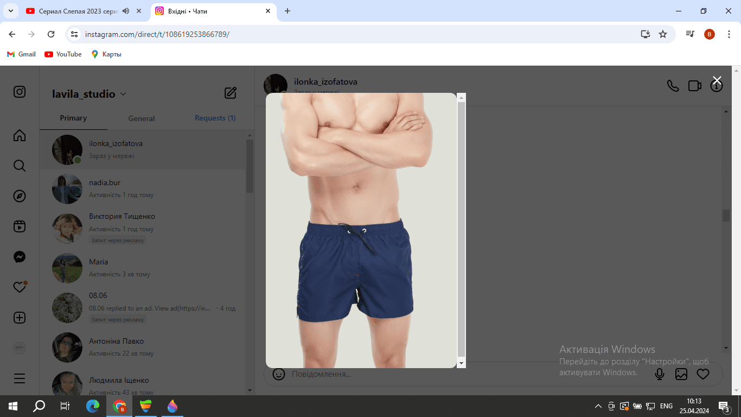Close the Instagram Вхідні tab
Viewport: 741px width, 417px height.
(x=268, y=11)
